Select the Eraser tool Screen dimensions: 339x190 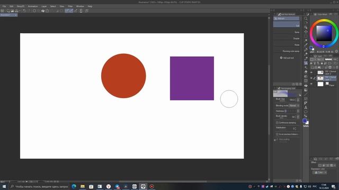pyautogui.click(x=306, y=72)
